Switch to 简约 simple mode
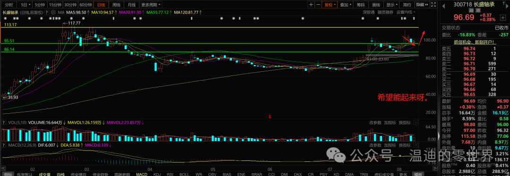This screenshot has height=176, width=510. 407,5
